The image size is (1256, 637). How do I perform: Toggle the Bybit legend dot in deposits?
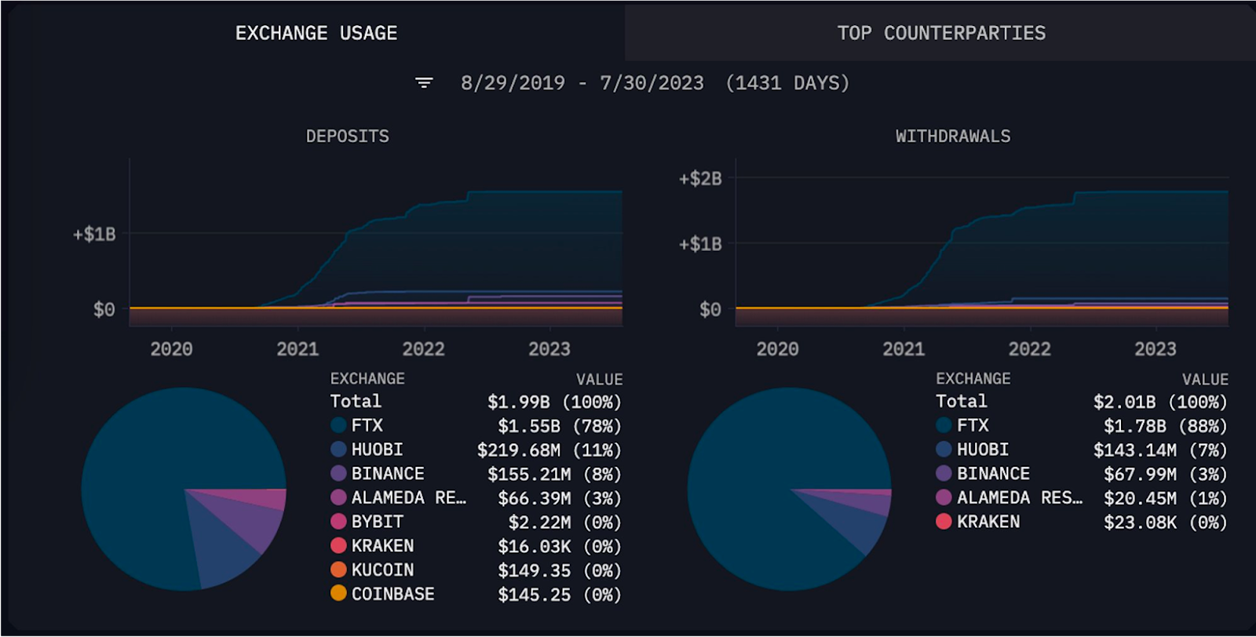coord(338,522)
